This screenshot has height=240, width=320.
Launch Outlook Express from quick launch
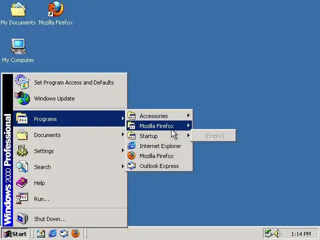(x=64, y=233)
